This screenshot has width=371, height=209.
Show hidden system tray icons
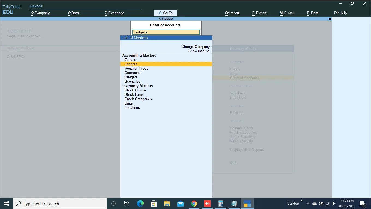point(308,204)
